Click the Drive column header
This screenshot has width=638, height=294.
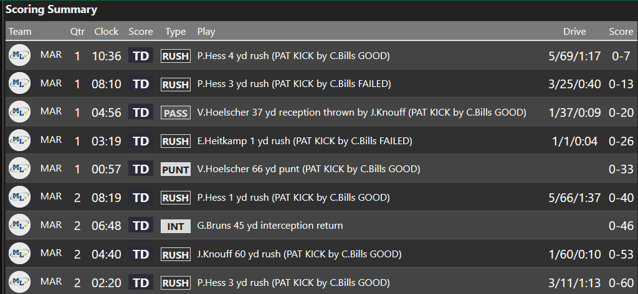574,31
